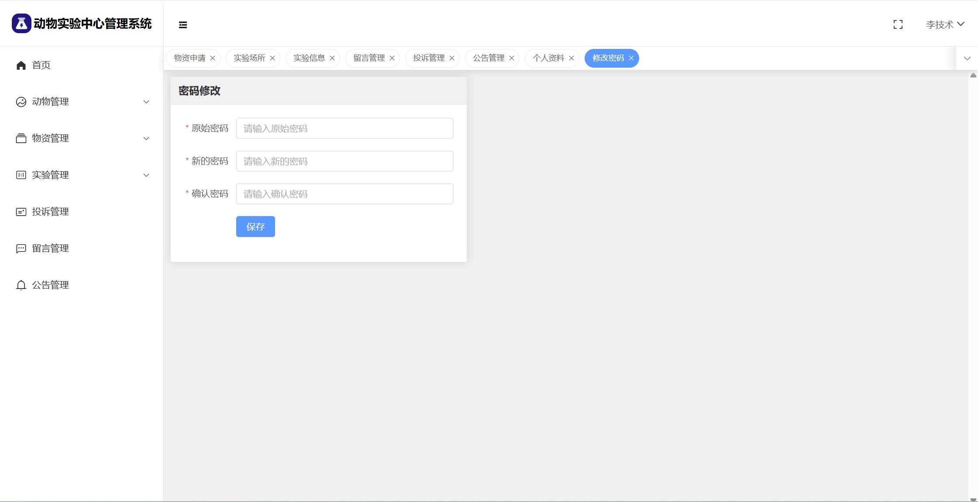This screenshot has height=502, width=978.
Task: Close the 修改密码 tab
Action: point(631,58)
